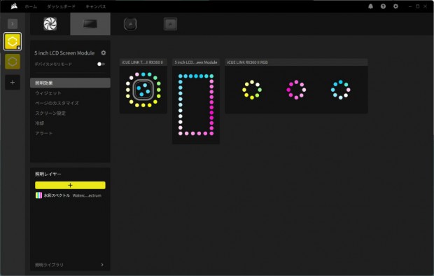
Task: Open the pump cap device tab
Action: 130,24
